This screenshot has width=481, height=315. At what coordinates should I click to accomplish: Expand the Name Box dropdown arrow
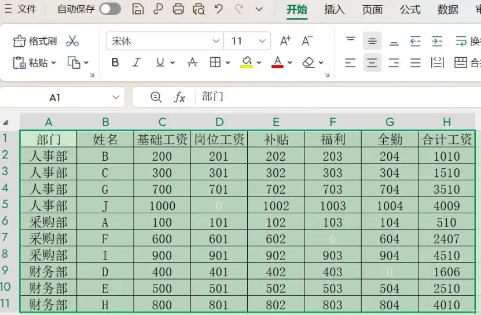pos(116,98)
